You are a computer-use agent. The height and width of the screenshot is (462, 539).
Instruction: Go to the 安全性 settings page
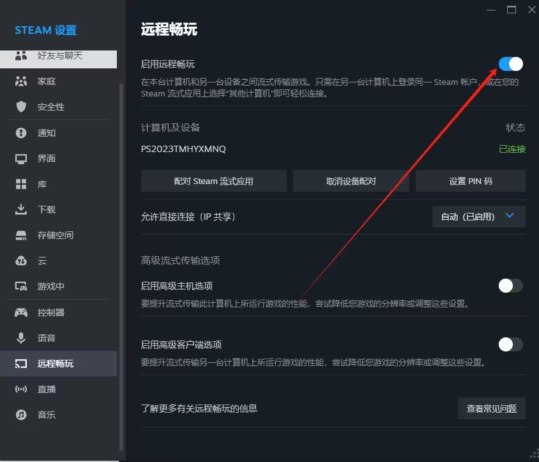[59, 107]
